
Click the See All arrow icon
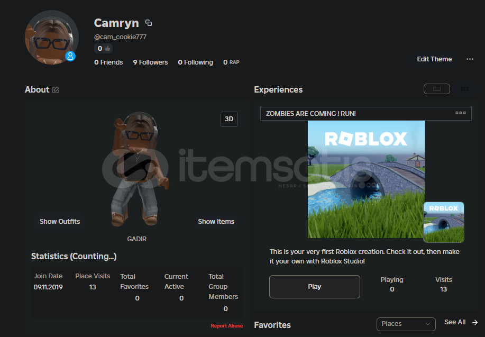pyautogui.click(x=475, y=323)
